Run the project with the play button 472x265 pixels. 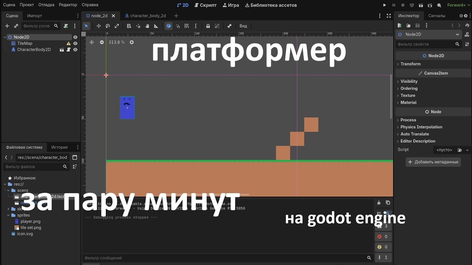(385, 5)
